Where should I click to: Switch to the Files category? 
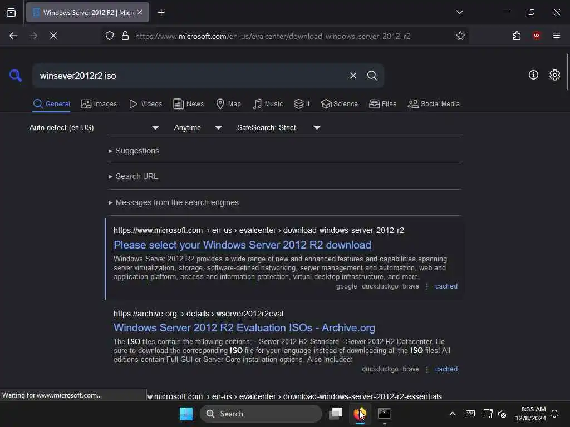point(383,104)
